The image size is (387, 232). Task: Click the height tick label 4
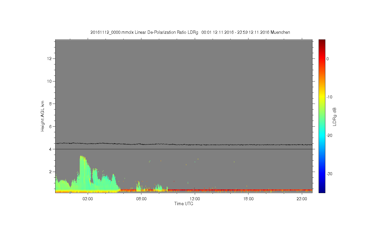[51, 149]
